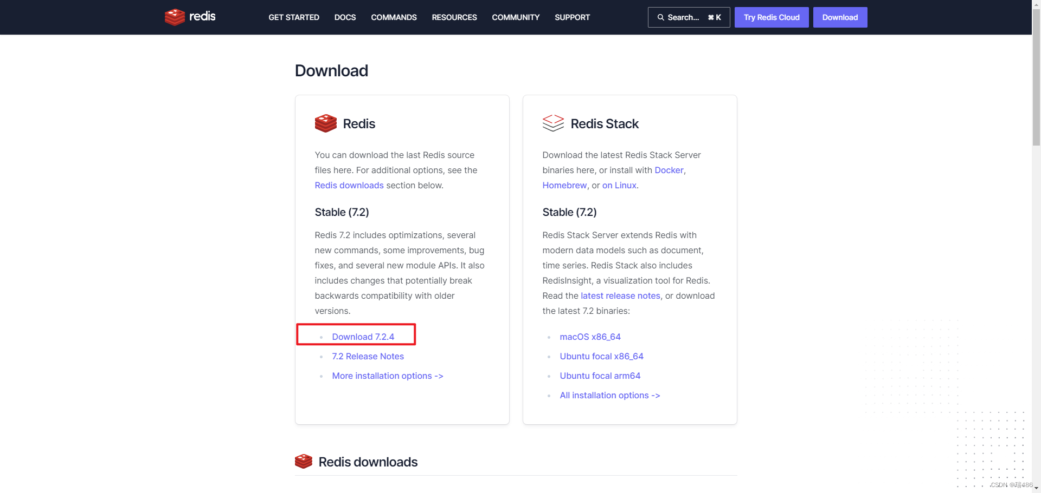1041x493 pixels.
Task: Open the latest release notes link
Action: (620, 295)
